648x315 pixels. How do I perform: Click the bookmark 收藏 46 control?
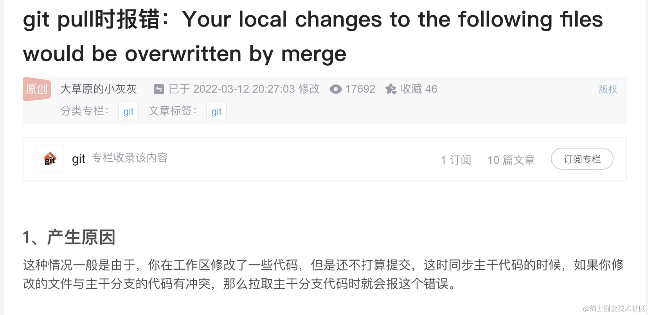tap(411, 89)
